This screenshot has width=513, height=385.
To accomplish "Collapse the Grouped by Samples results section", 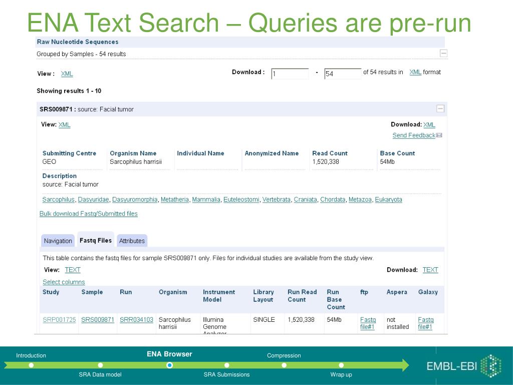I will [443, 53].
